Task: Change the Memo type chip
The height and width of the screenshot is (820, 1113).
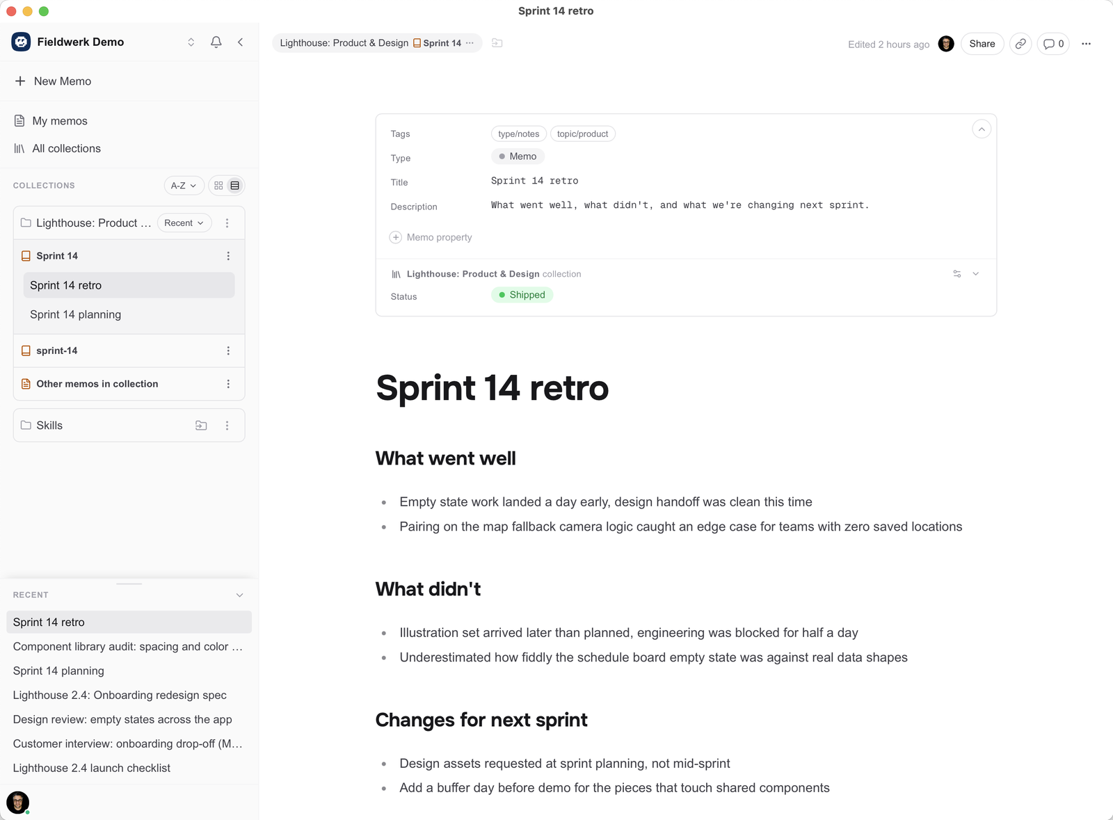Action: pos(518,156)
